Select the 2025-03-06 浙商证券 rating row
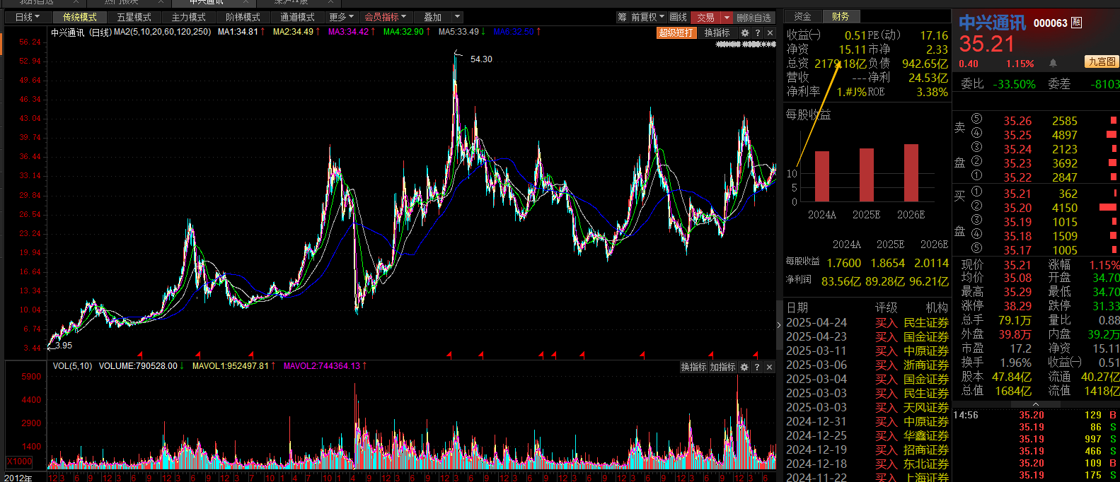Image resolution: width=1120 pixels, height=482 pixels. click(867, 365)
